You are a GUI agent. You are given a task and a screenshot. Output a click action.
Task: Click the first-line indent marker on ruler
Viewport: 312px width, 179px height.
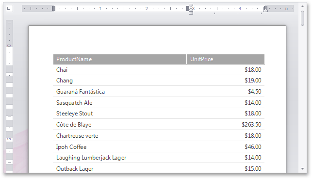191,6
